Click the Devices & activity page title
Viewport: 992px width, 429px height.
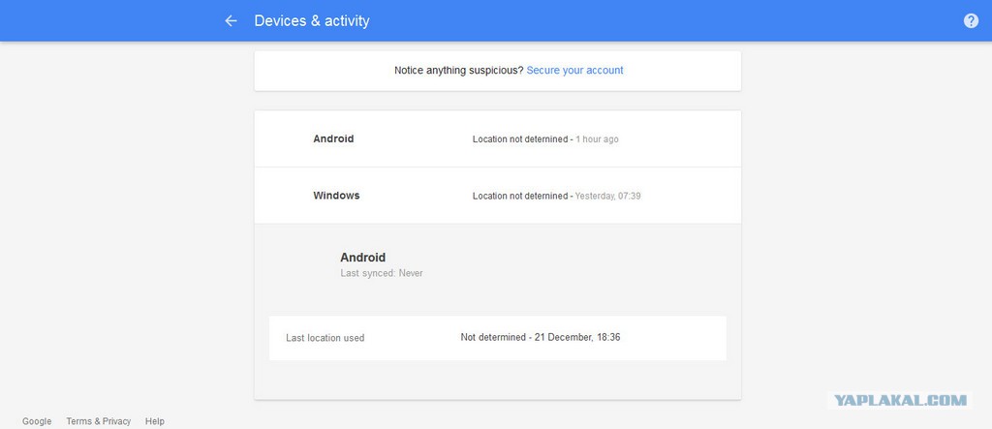pyautogui.click(x=312, y=21)
